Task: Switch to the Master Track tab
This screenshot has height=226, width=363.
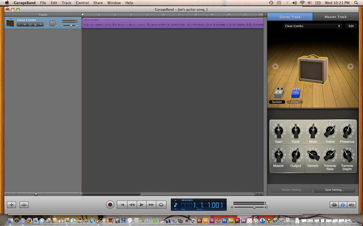Action: (336, 17)
